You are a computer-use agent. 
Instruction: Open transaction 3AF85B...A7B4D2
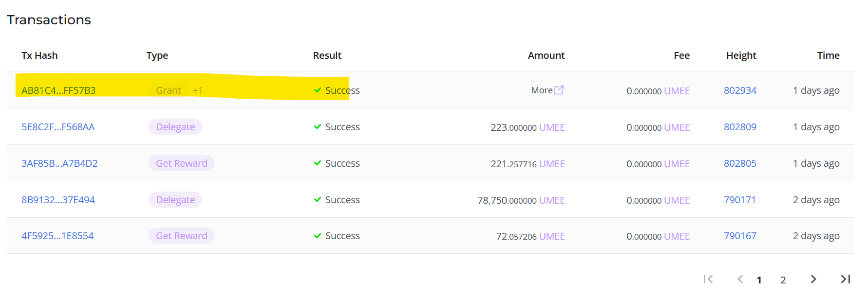point(59,163)
